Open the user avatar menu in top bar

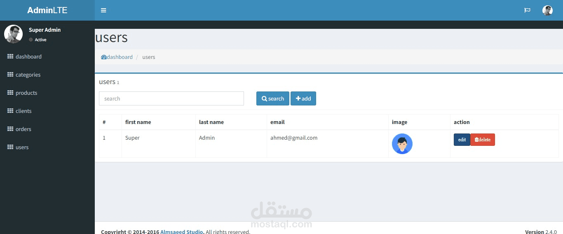point(547,10)
